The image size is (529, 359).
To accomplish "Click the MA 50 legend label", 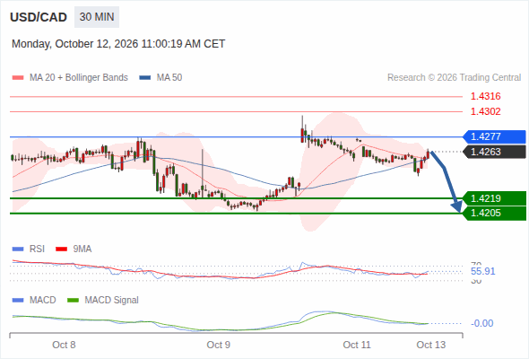I will coord(169,78).
